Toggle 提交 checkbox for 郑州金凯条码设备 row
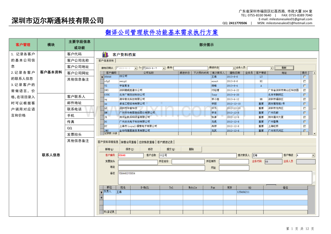The width and height of the screenshot is (331, 234). pyautogui.click(x=304, y=117)
